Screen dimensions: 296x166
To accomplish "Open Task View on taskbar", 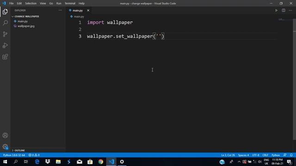I will click(26, 162).
